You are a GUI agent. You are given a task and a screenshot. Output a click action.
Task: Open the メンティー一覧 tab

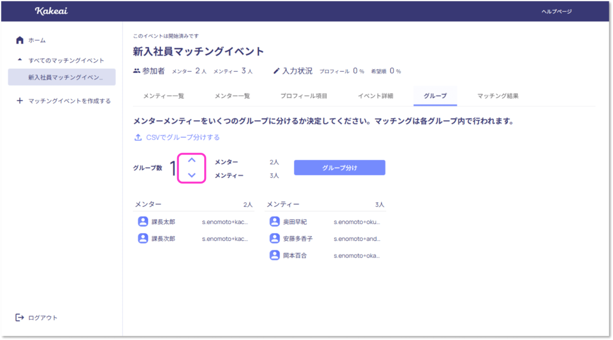click(x=163, y=96)
